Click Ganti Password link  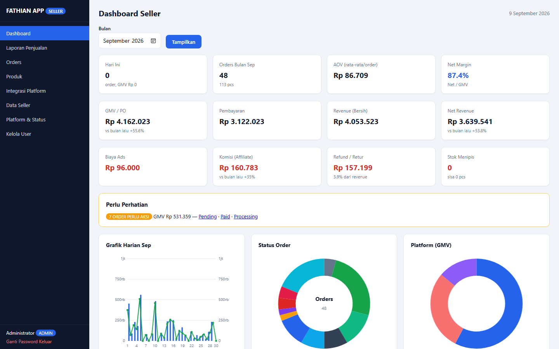coord(22,342)
